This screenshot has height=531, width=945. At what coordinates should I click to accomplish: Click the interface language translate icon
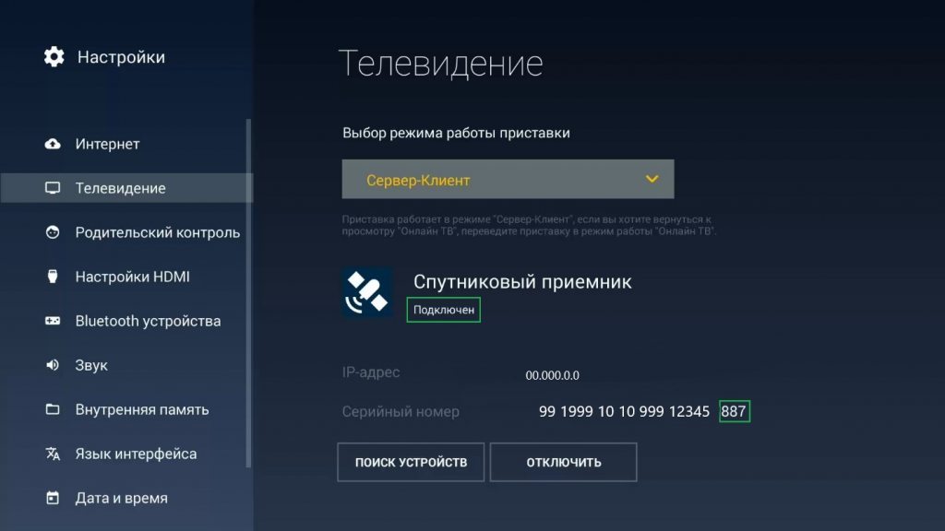[x=53, y=454]
